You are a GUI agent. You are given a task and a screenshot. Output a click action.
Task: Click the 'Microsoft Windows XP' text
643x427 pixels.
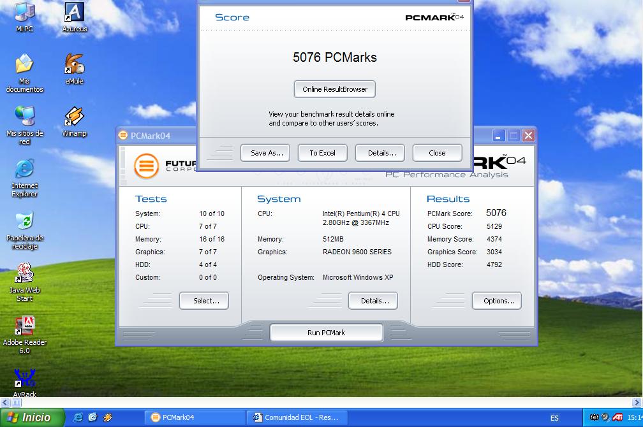coord(358,277)
